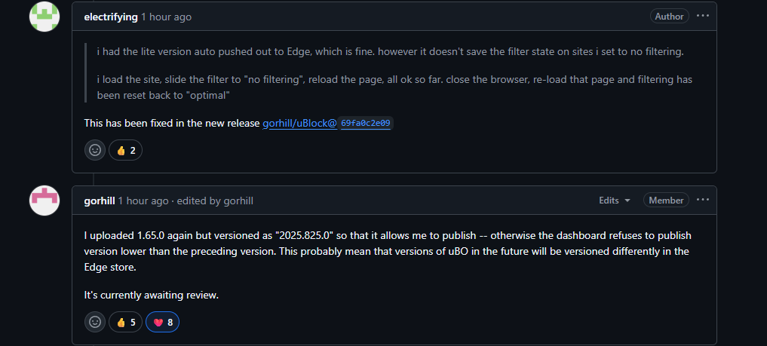Open electrifying's avatar image
Image resolution: width=767 pixels, height=346 pixels.
tap(44, 17)
